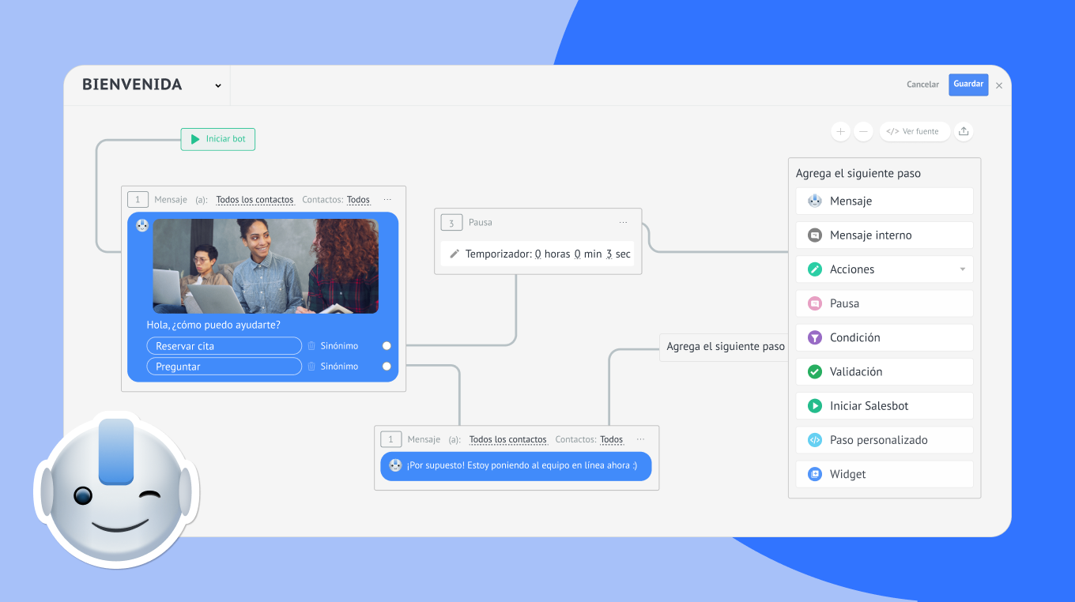Edit the ¡Por supuesto! message text

click(x=522, y=465)
